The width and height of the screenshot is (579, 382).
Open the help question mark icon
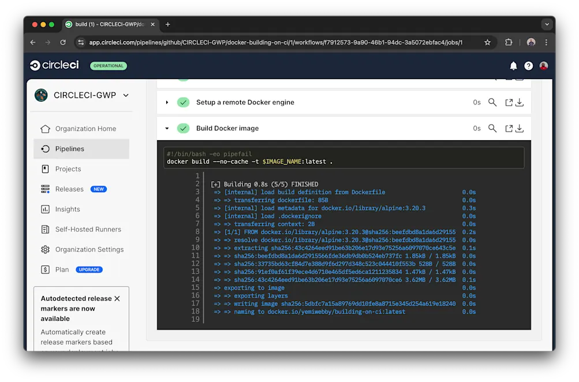528,66
